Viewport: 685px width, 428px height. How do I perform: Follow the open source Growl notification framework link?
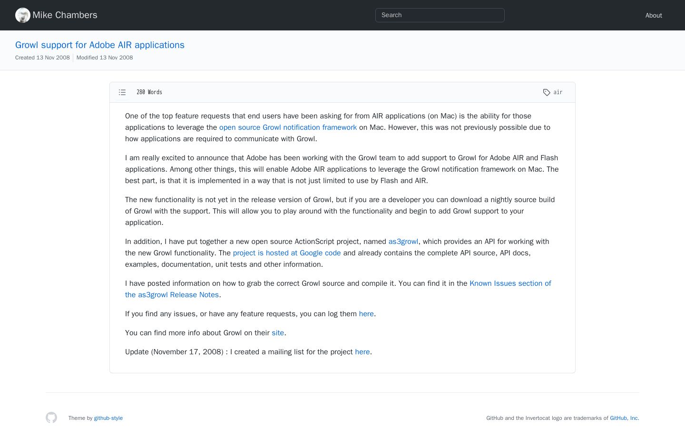tap(288, 127)
